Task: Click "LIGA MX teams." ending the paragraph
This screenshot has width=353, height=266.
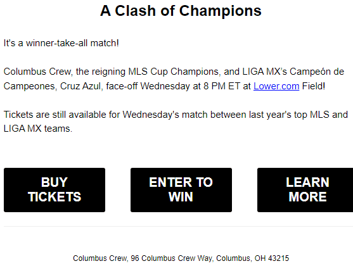Action: pyautogui.click(x=38, y=129)
